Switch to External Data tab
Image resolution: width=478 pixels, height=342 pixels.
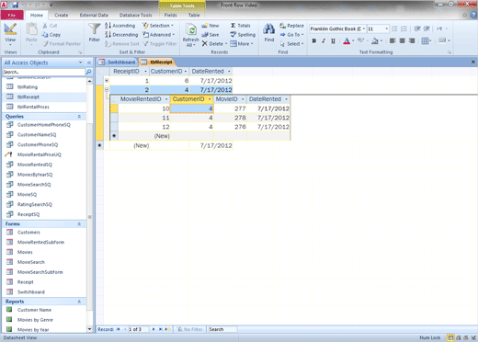coord(94,15)
